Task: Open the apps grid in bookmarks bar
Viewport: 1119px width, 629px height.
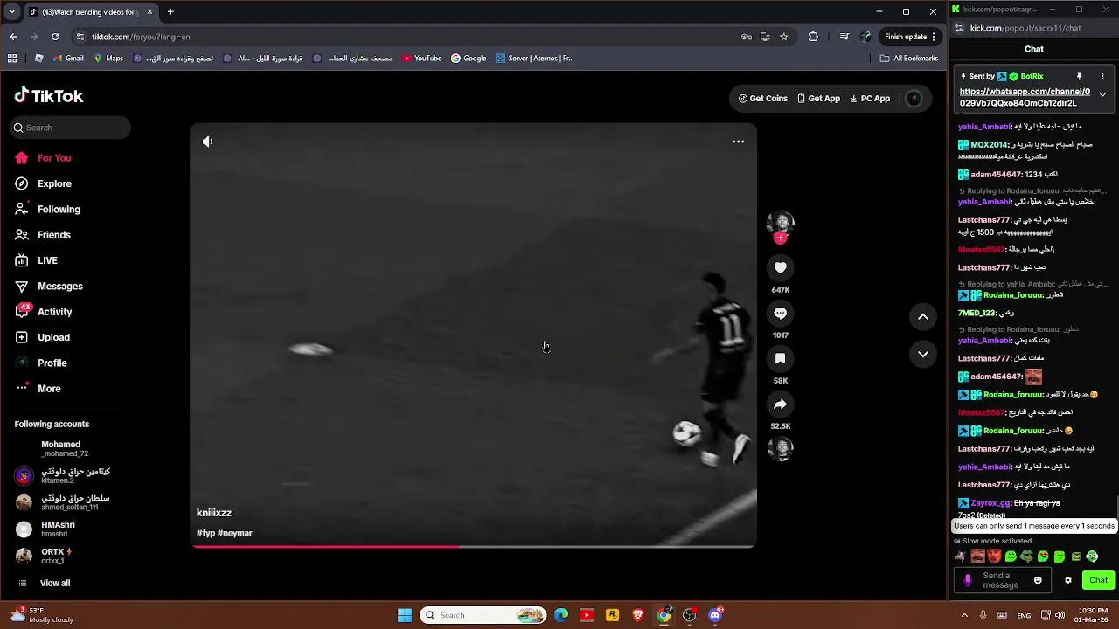Action: [12, 59]
